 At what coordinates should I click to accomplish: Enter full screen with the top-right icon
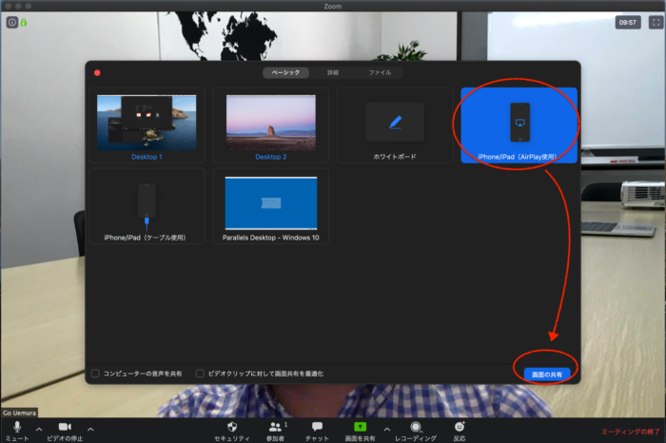pyautogui.click(x=656, y=23)
